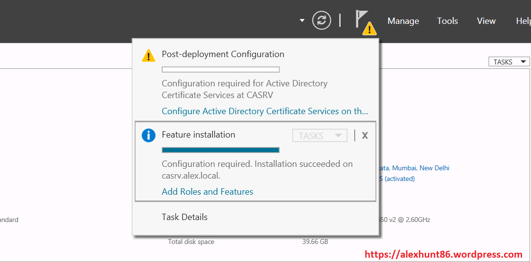Open Task Details
Viewport: 531px width, 262px height.
[184, 217]
